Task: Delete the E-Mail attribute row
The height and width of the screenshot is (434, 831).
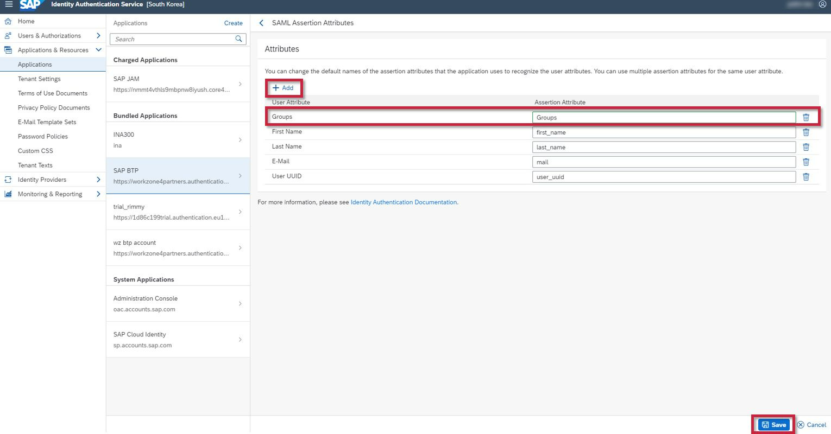Action: (806, 162)
